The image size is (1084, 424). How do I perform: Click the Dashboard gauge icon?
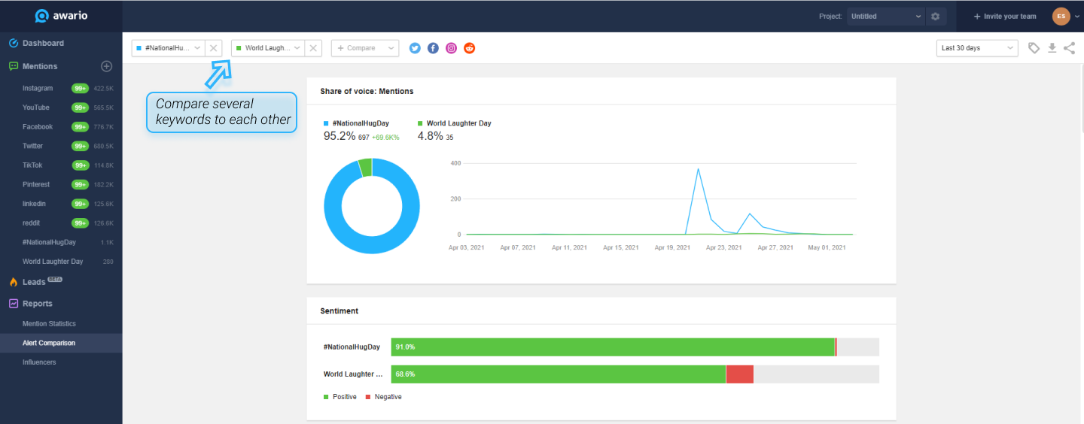pos(14,43)
